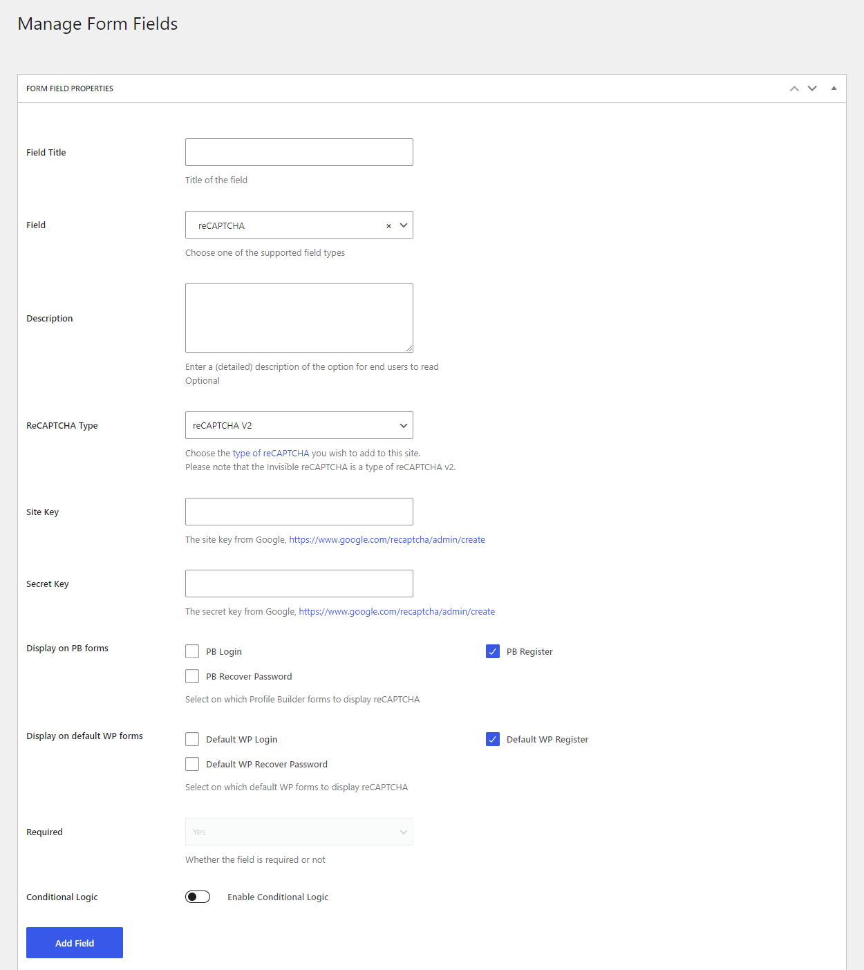Open the Field type dropdown
Screen dimensions: 864x970
coord(299,225)
